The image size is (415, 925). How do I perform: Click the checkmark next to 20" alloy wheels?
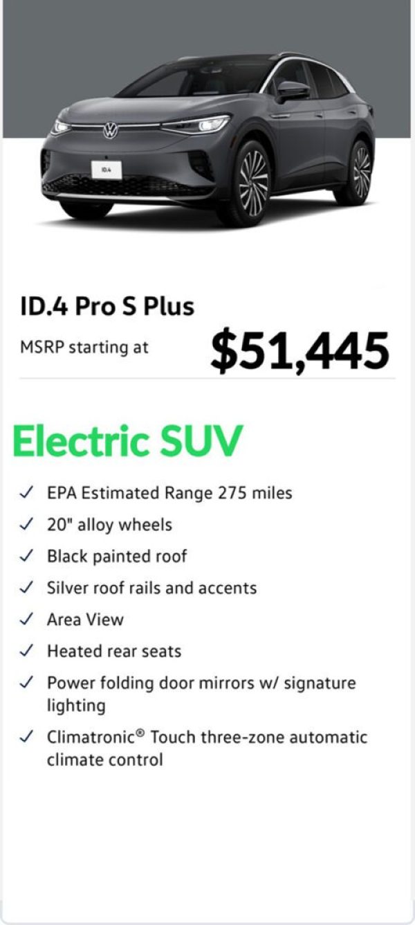[26, 525]
